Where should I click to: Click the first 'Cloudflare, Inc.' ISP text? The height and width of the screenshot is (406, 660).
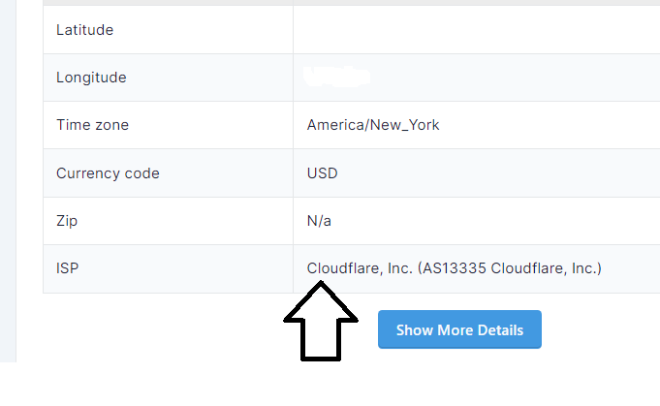(x=360, y=268)
